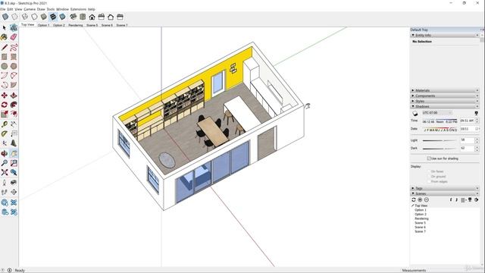Activate the Rotate tool
Image resolution: width=485 pixels, height=273 pixels.
tap(5, 105)
